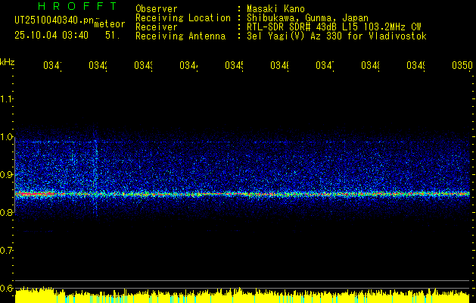Click the 0348 time marker
Image resolution: width=476 pixels, height=303 pixels.
point(370,65)
